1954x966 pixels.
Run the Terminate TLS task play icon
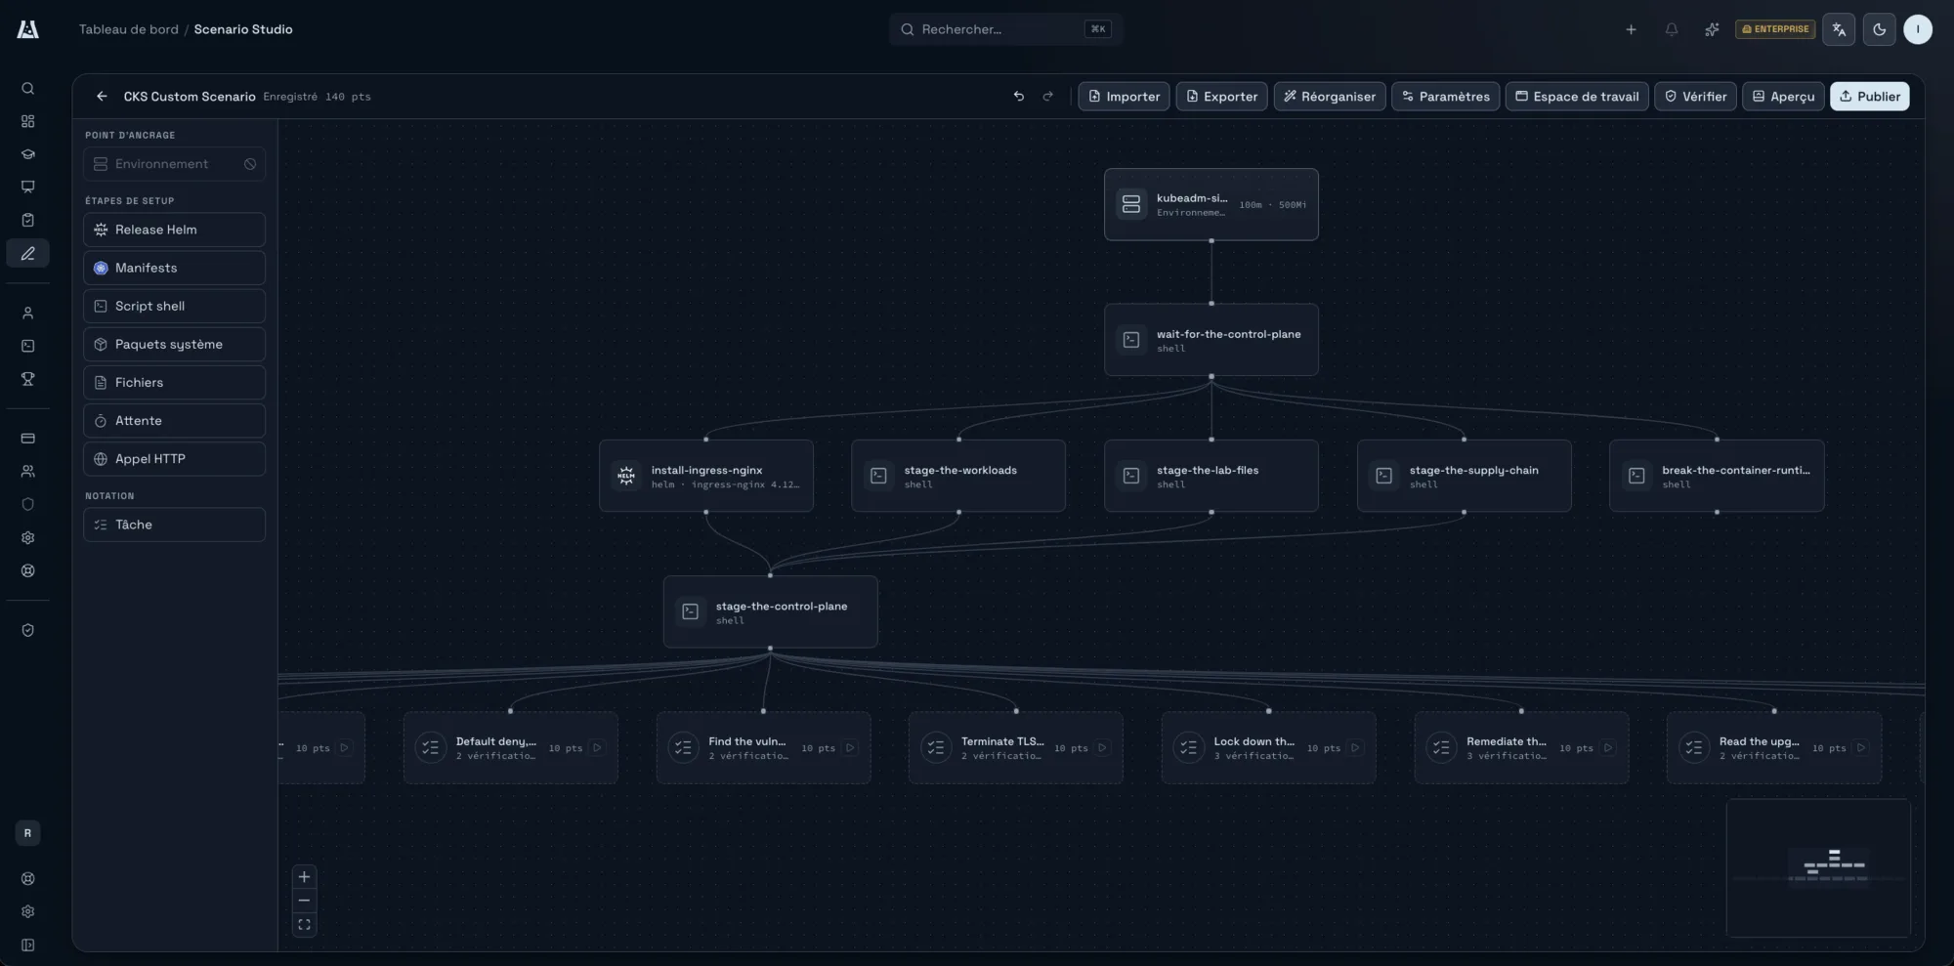1102,748
